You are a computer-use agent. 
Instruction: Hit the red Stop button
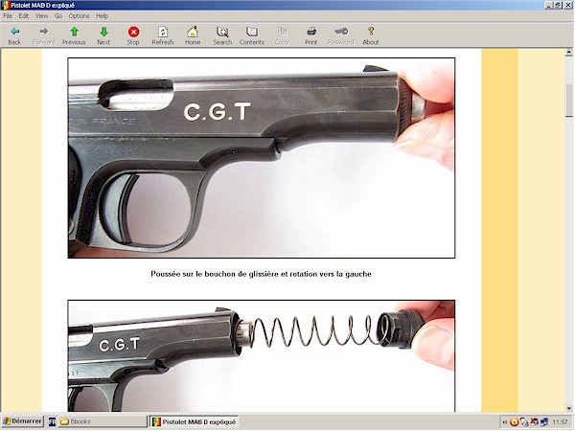(x=133, y=36)
